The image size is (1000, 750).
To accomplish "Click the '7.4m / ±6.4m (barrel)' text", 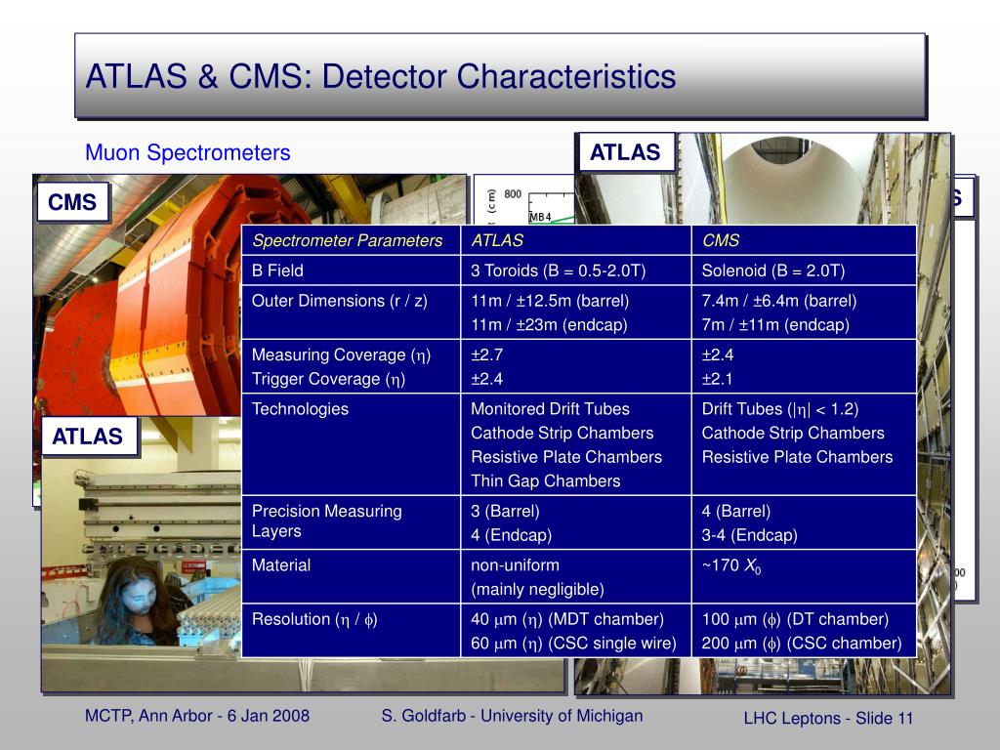I will [x=778, y=301].
